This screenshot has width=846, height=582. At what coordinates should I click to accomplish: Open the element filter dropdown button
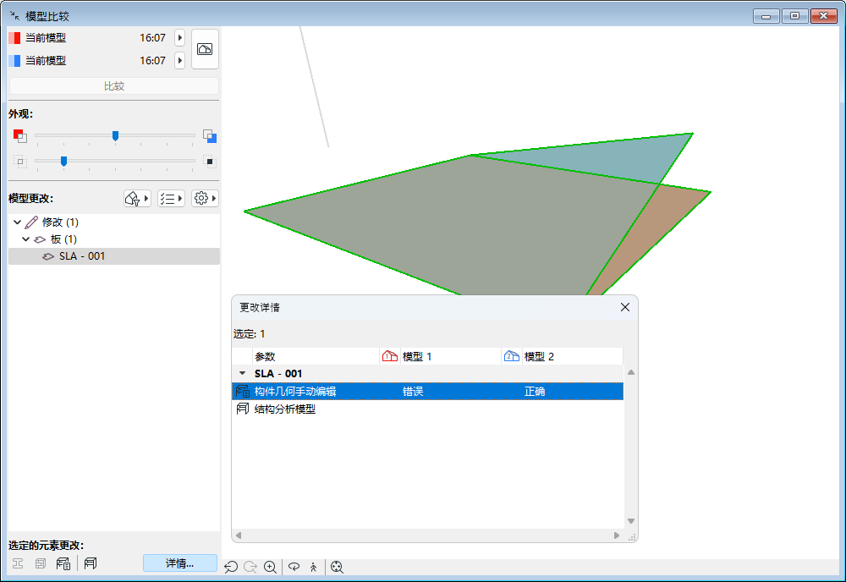(x=137, y=199)
